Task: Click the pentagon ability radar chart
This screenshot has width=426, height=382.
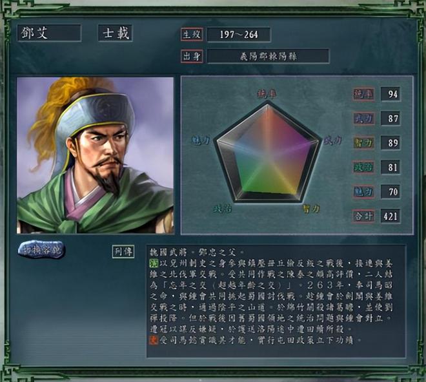Action: (x=268, y=153)
